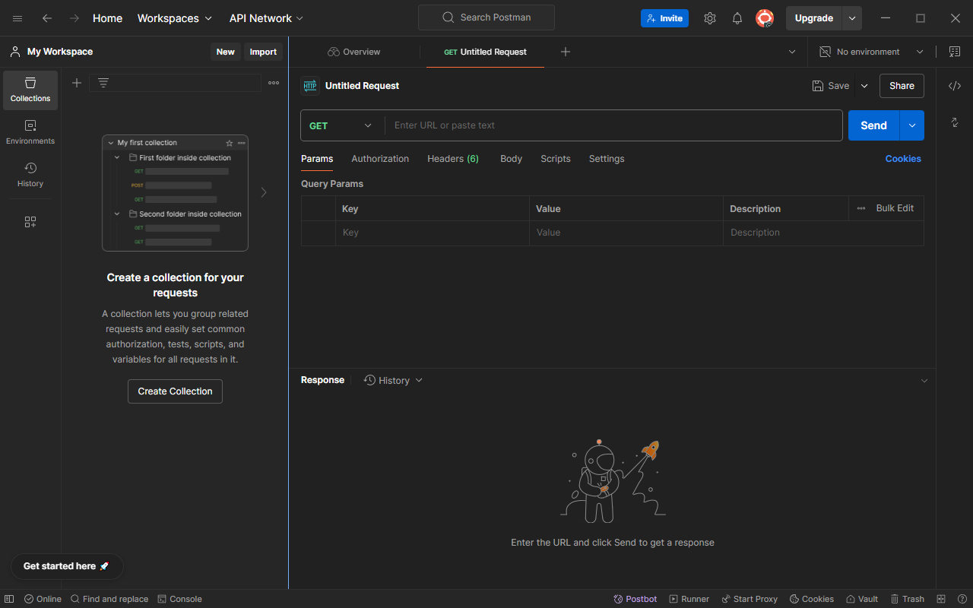Open History in the sidebar

[x=30, y=175]
